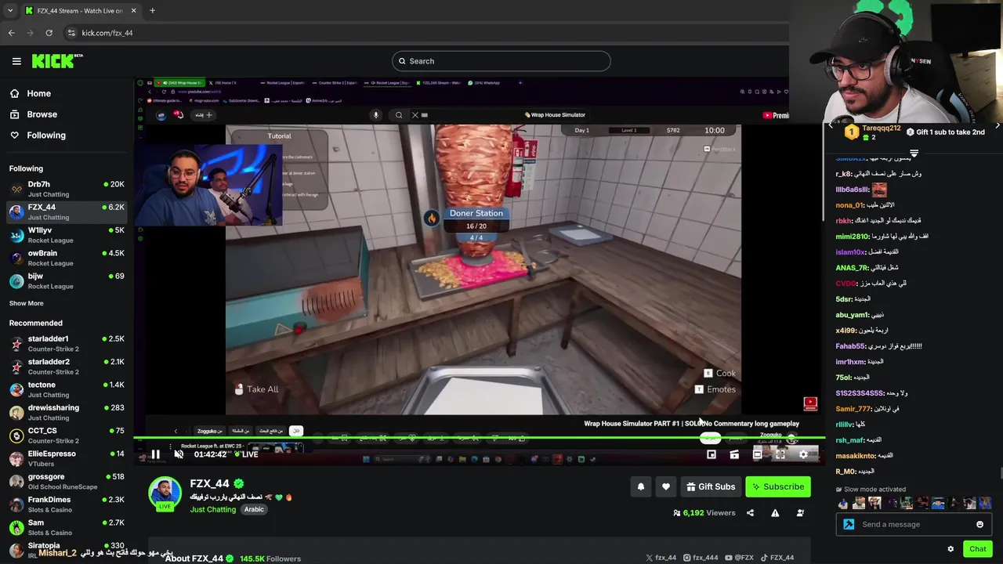Show next gift leaderboard entry
The image size is (1003, 564).
coord(998,125)
